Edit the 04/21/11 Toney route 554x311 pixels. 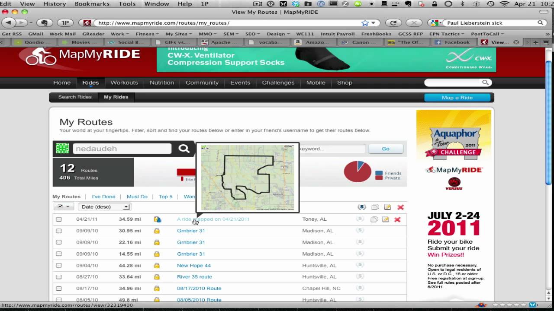click(x=386, y=219)
